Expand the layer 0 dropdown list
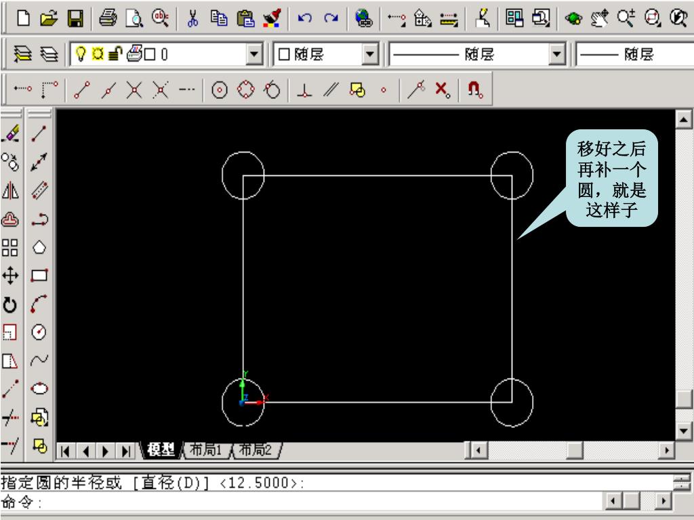The height and width of the screenshot is (520, 694). (x=254, y=54)
